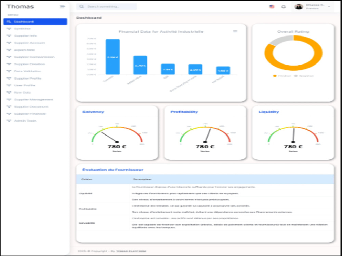Click the Net Result bar
Image resolution: width=342 pixels, height=256 pixels.
click(223, 71)
